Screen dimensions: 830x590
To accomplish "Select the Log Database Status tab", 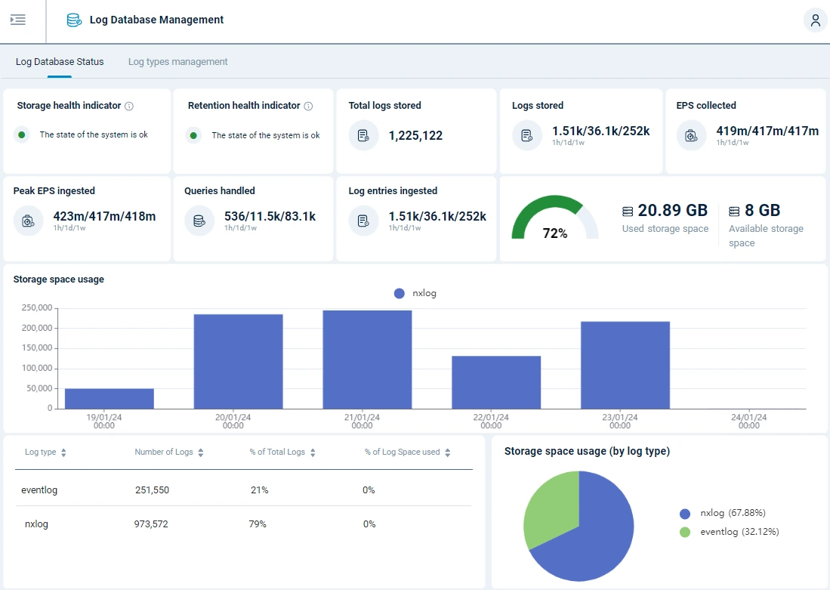I will tap(60, 61).
